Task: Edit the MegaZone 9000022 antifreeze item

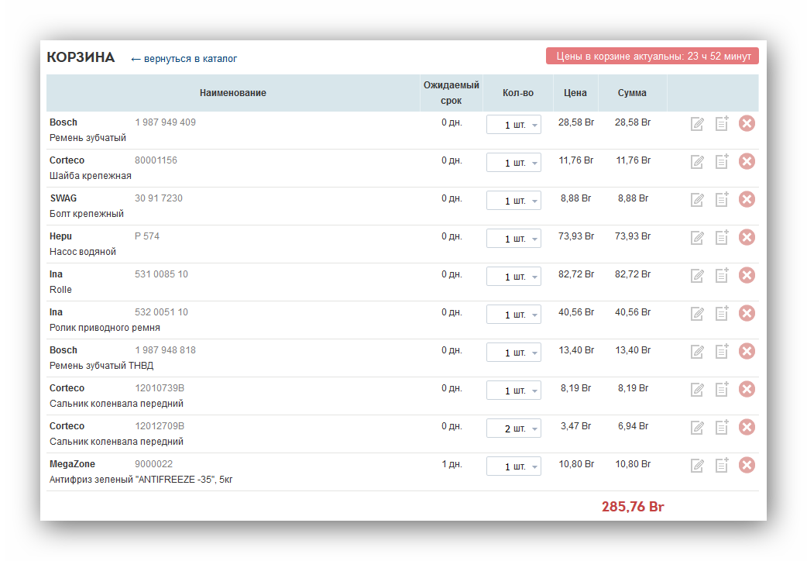Action: click(697, 466)
